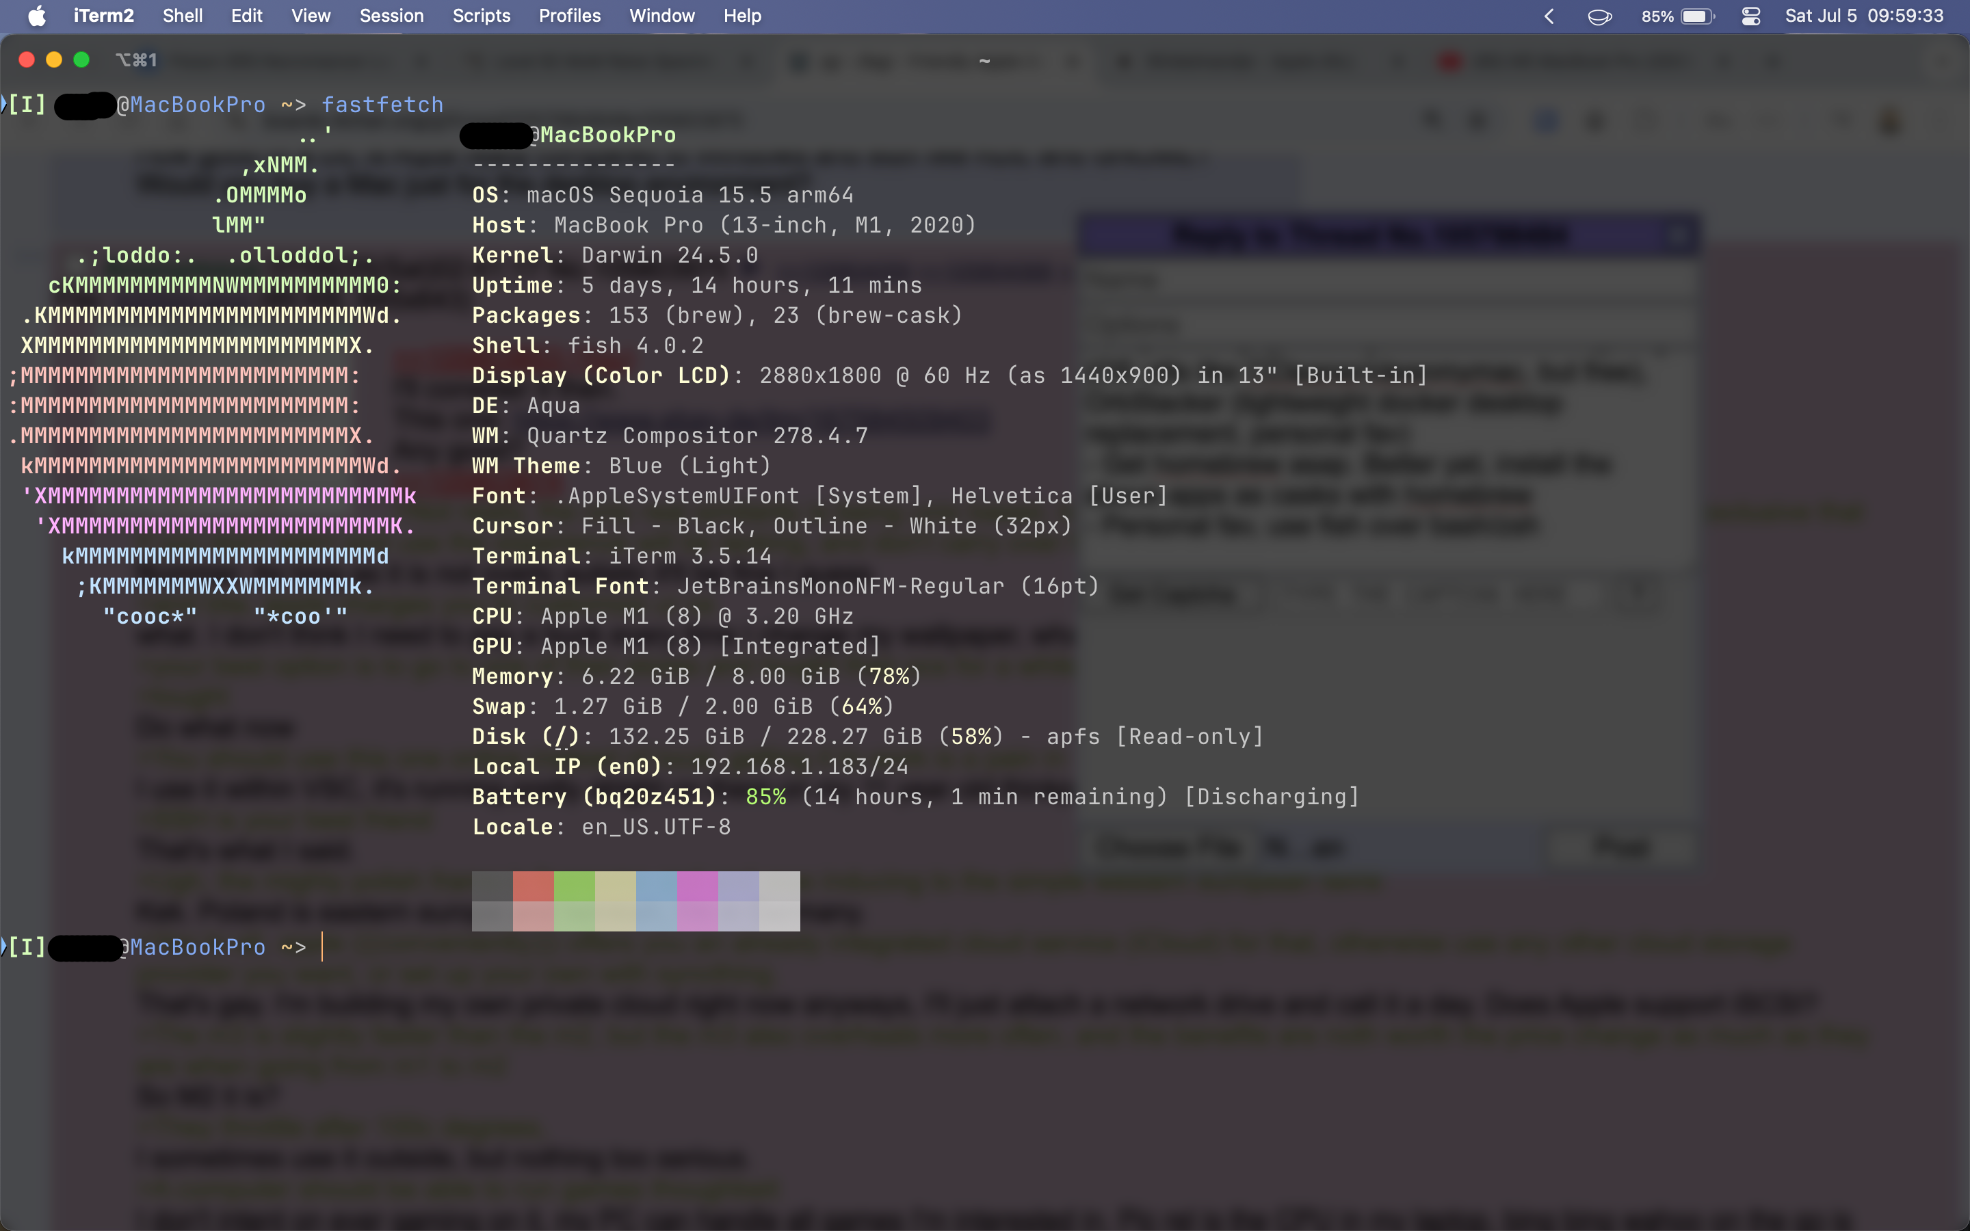Click the Uptime line showing 5 days

(698, 285)
